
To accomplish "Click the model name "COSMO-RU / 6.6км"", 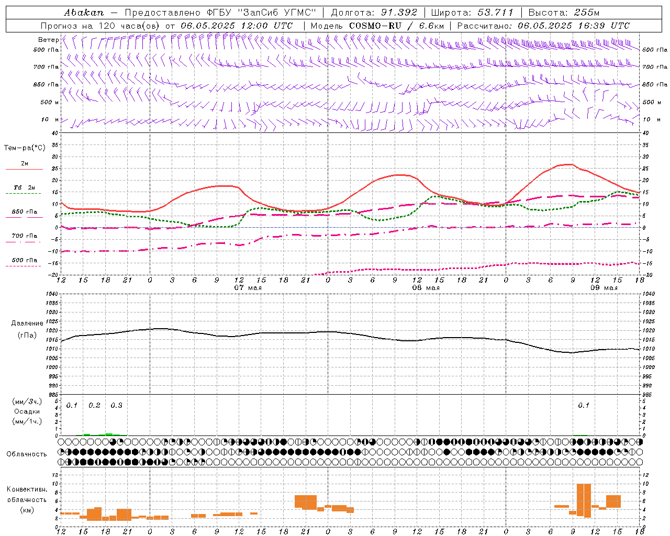I will (x=397, y=26).
